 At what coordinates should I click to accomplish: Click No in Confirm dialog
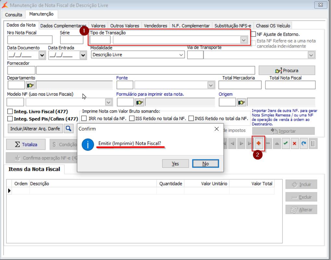205,164
